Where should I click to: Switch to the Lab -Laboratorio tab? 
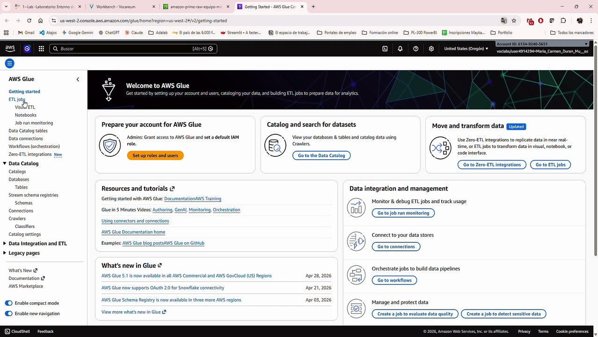pyautogui.click(x=48, y=7)
